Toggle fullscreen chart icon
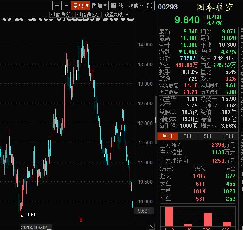This screenshot has width=243, height=230. coord(150,6)
